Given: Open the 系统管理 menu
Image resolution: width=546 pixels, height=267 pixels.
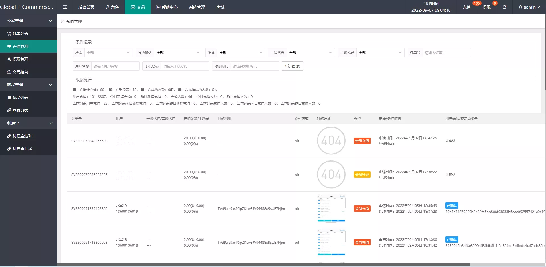Looking at the screenshot, I should tap(197, 7).
